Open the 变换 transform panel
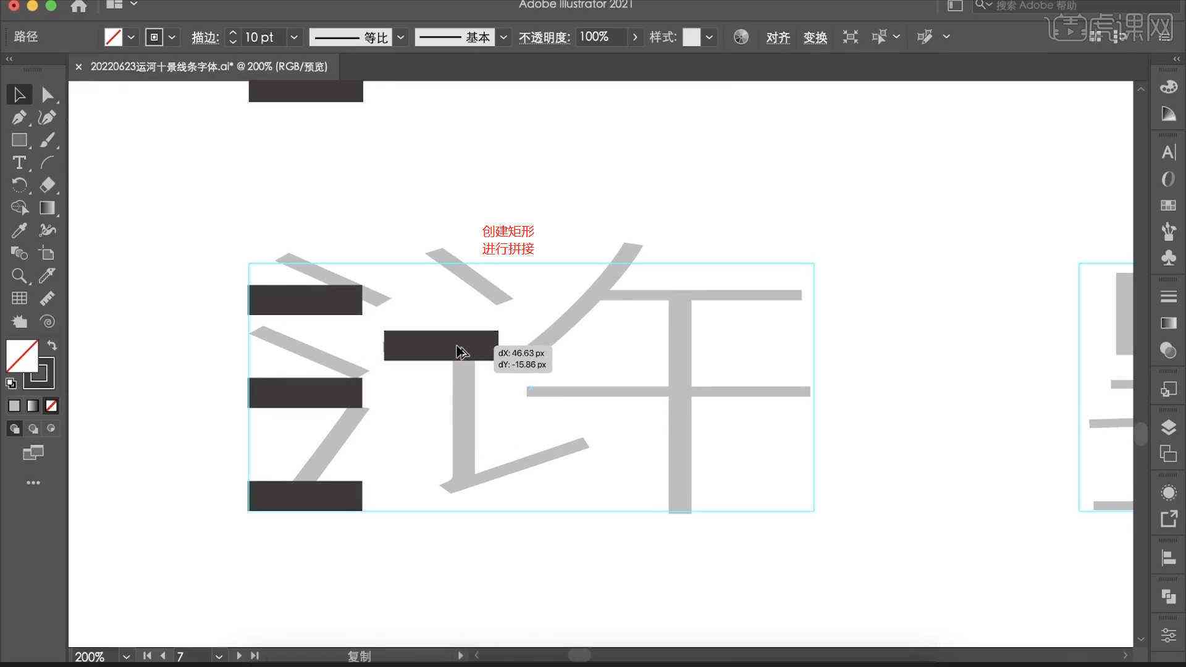1186x667 pixels. coord(815,38)
